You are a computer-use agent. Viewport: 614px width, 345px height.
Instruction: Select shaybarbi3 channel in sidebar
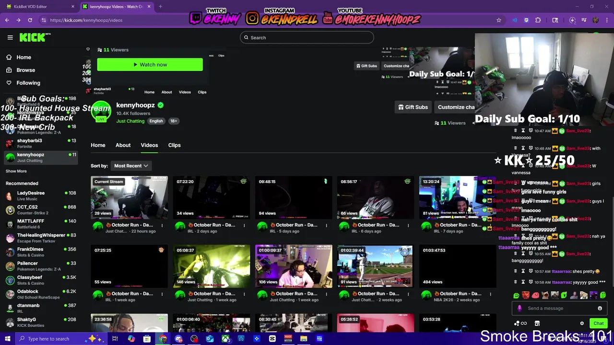coord(41,143)
